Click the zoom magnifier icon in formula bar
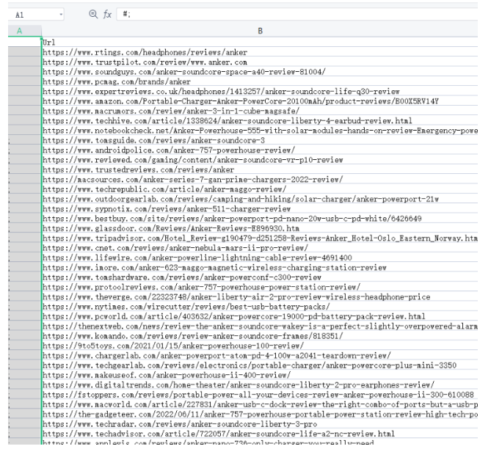 [92, 14]
